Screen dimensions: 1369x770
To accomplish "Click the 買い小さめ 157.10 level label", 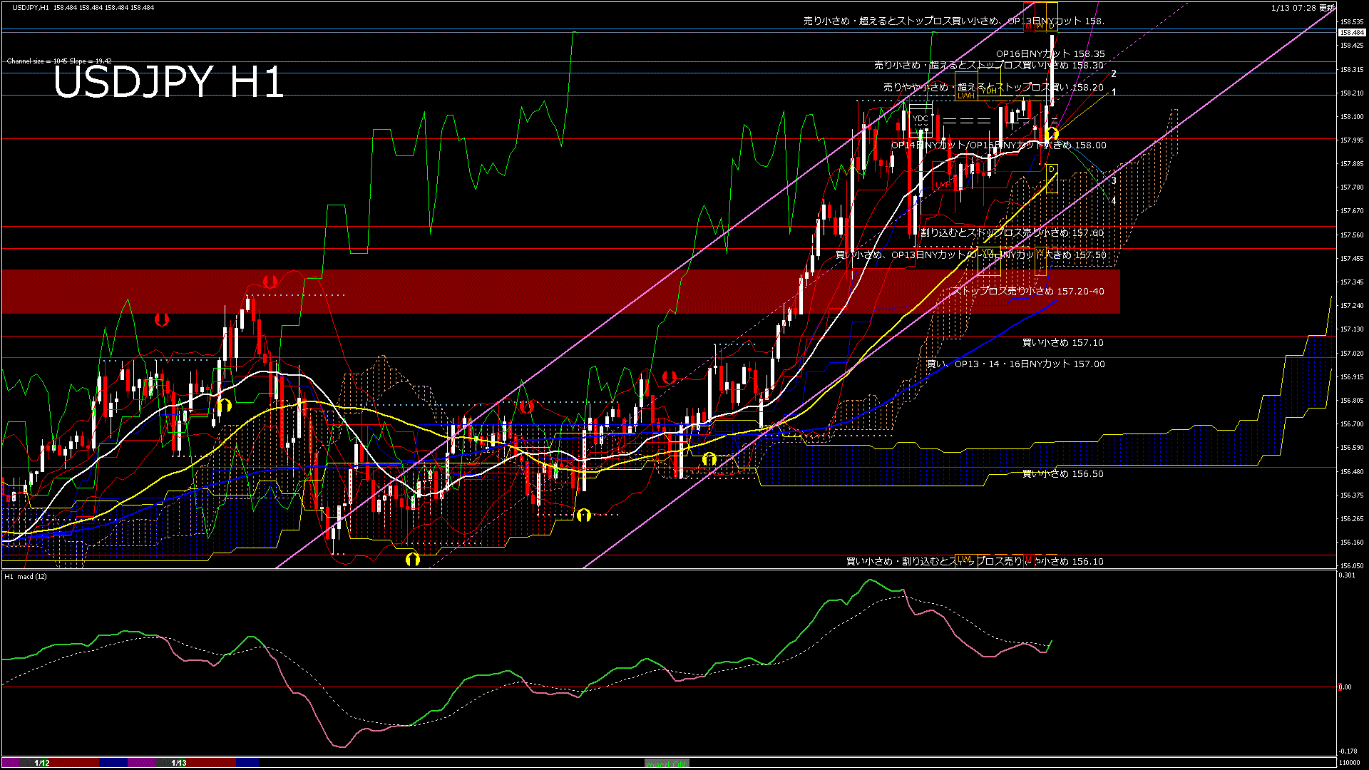I will point(1062,343).
